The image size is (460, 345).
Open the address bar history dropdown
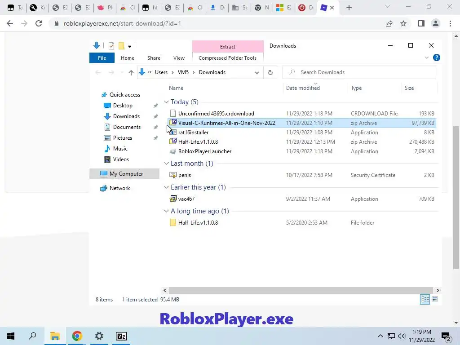point(257,72)
